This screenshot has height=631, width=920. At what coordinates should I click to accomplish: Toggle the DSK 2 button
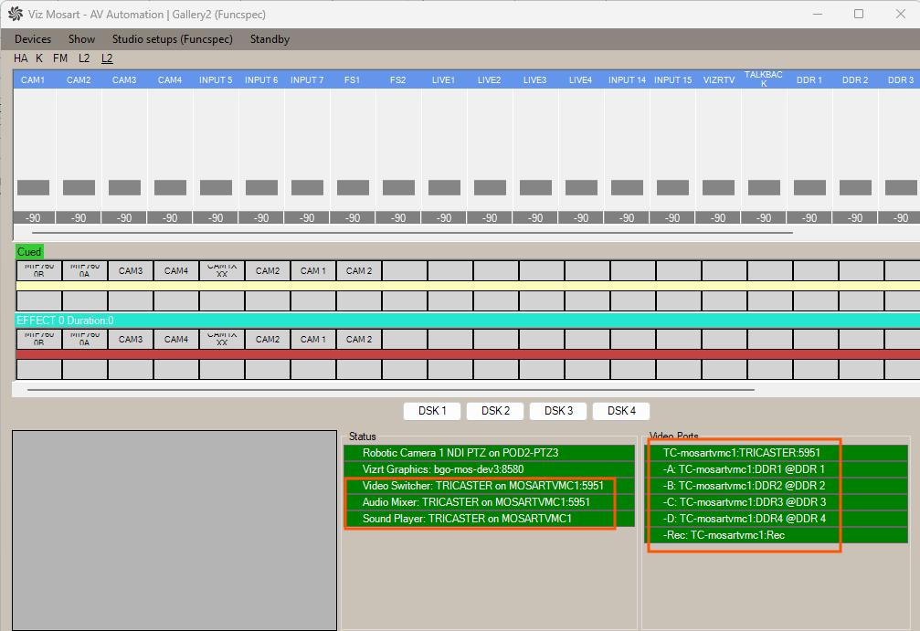pyautogui.click(x=495, y=411)
